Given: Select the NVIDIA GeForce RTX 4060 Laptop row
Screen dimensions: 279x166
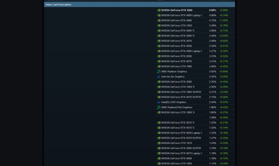Looking at the screenshot, I should pos(181,15).
